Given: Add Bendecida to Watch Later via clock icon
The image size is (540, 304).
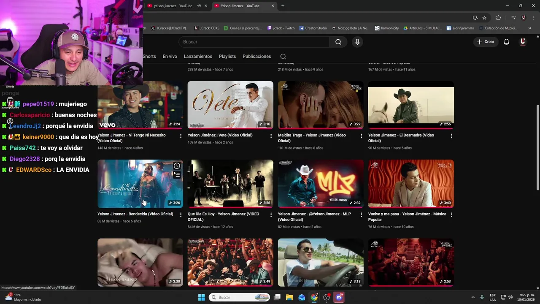Looking at the screenshot, I should [177, 166].
